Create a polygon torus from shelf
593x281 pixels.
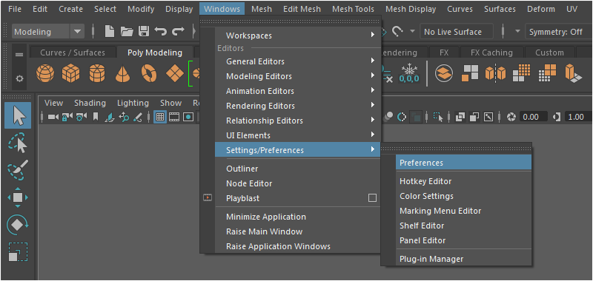pyautogui.click(x=149, y=73)
